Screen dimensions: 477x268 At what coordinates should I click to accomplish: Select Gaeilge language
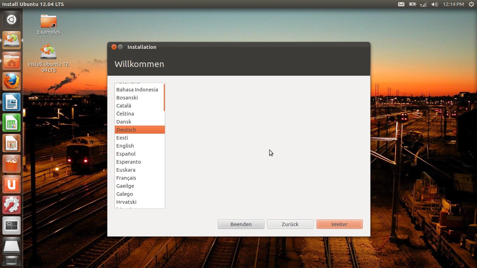pos(139,186)
